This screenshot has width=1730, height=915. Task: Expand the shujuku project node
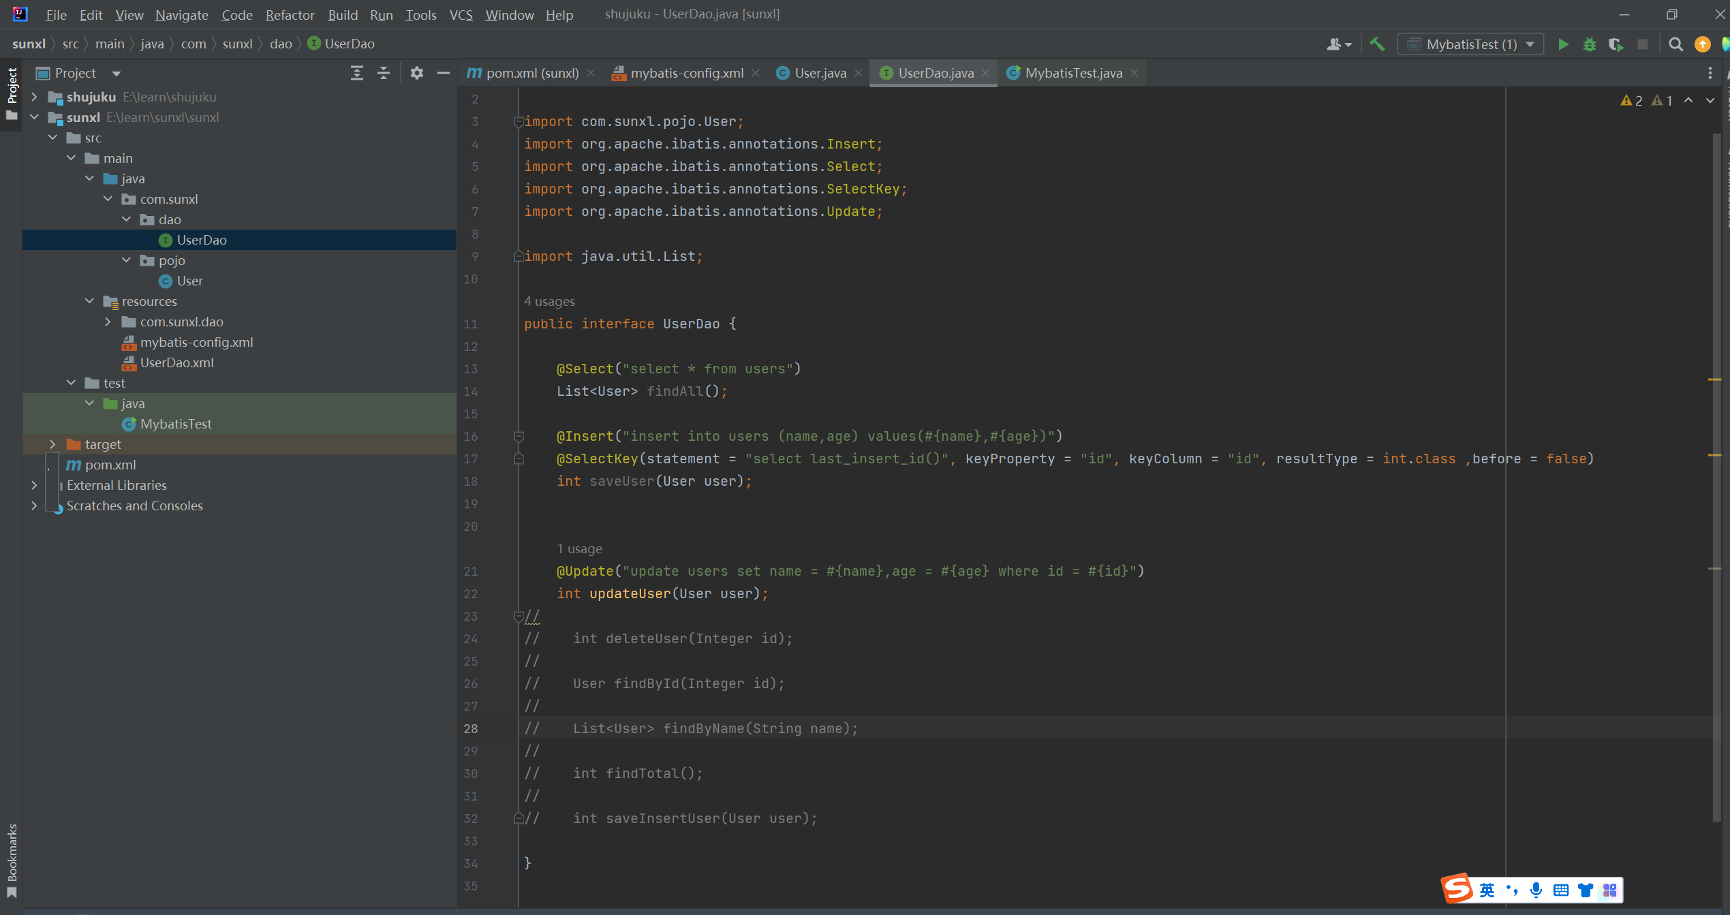click(x=34, y=97)
